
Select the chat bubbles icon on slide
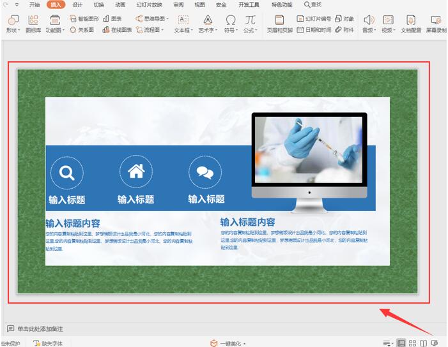[x=205, y=172]
